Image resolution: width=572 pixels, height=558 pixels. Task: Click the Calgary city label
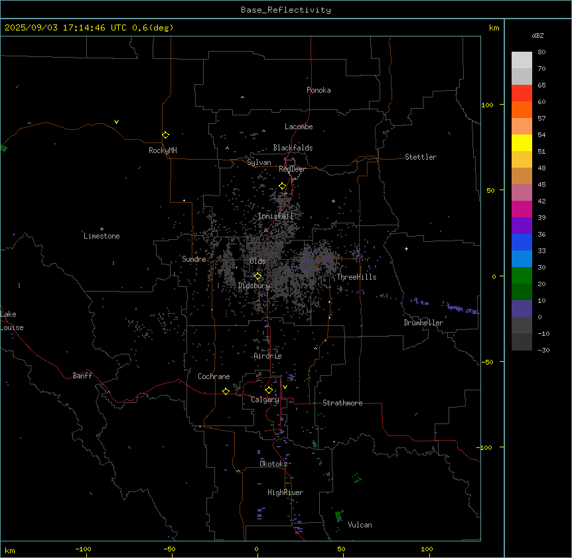click(x=265, y=400)
